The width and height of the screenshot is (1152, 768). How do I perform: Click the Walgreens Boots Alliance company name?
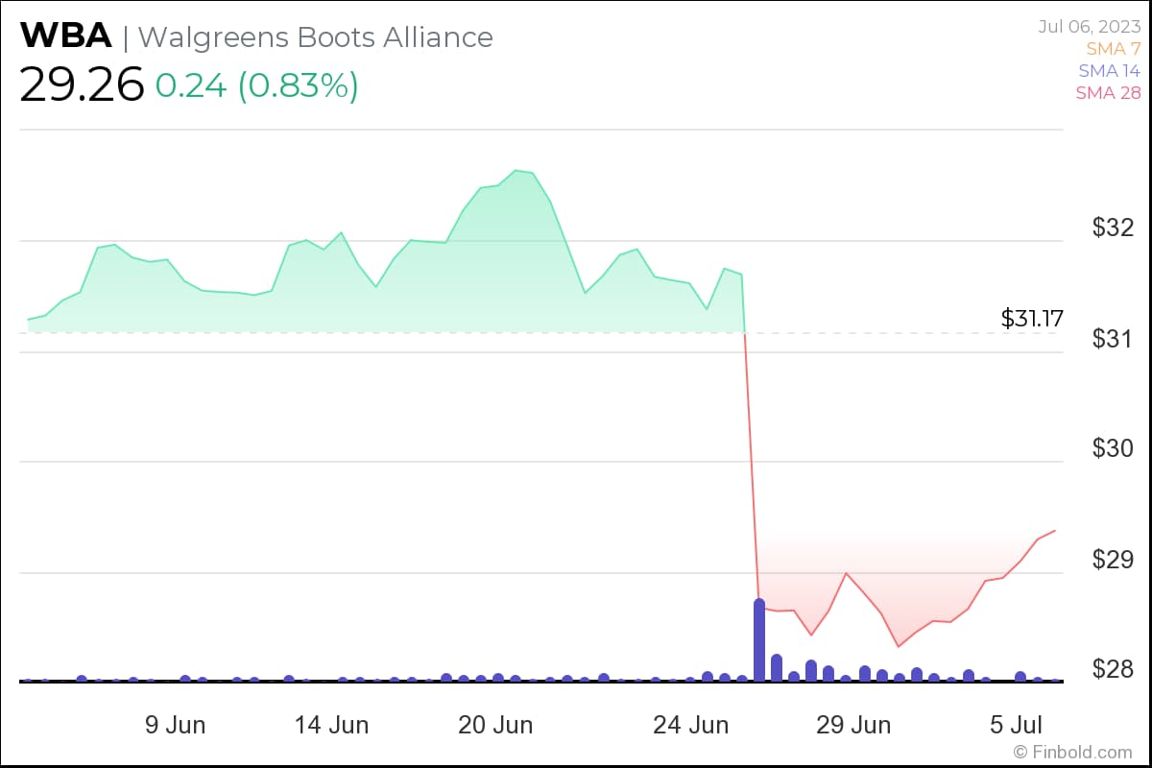(316, 36)
